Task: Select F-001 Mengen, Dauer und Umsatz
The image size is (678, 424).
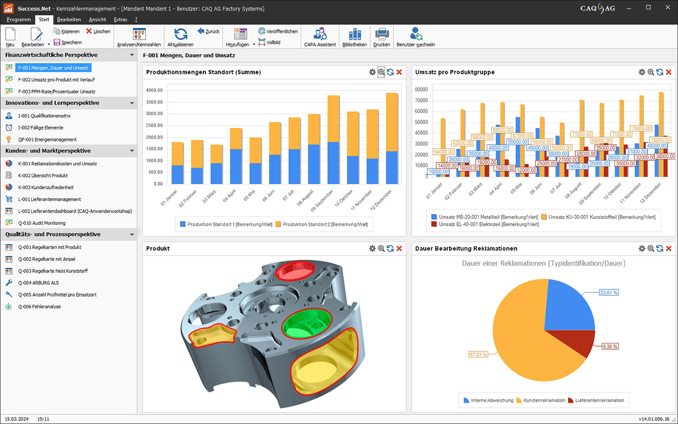Action: tap(53, 68)
